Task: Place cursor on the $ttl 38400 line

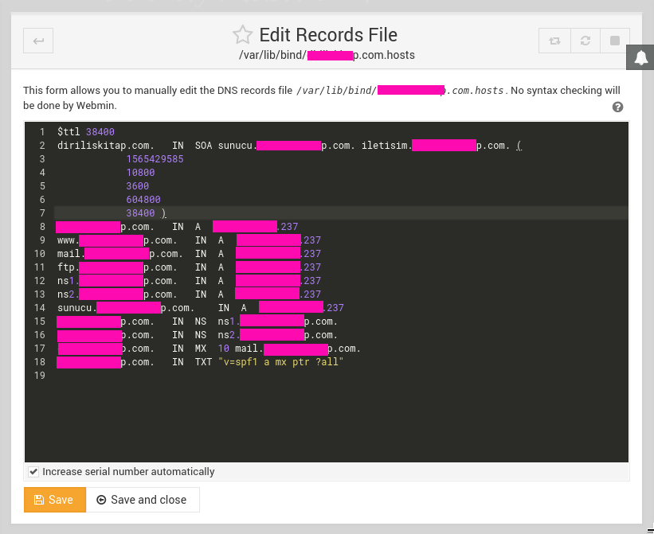Action: (x=86, y=131)
